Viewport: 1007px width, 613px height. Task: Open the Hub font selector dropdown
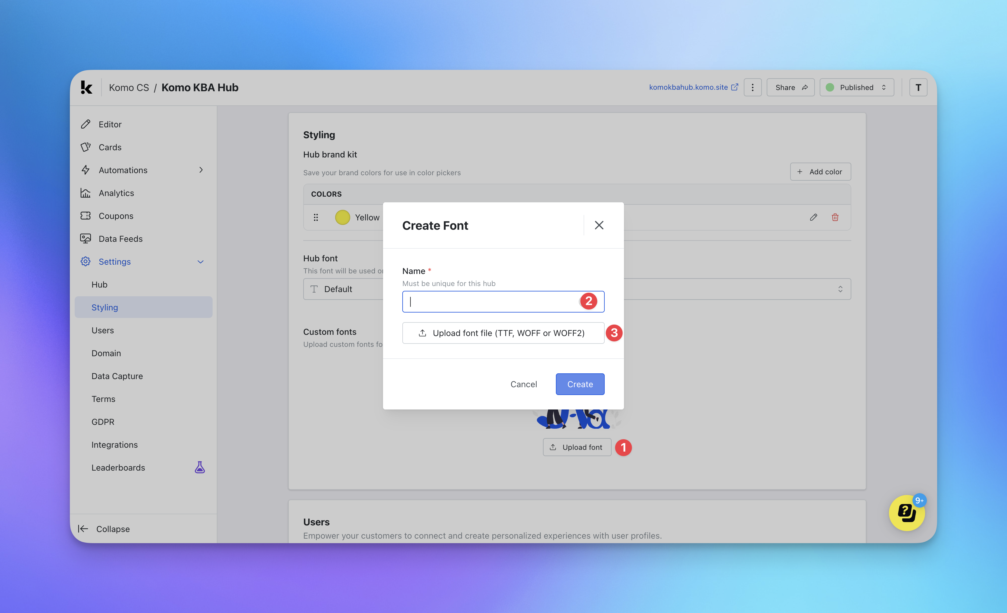[840, 289]
